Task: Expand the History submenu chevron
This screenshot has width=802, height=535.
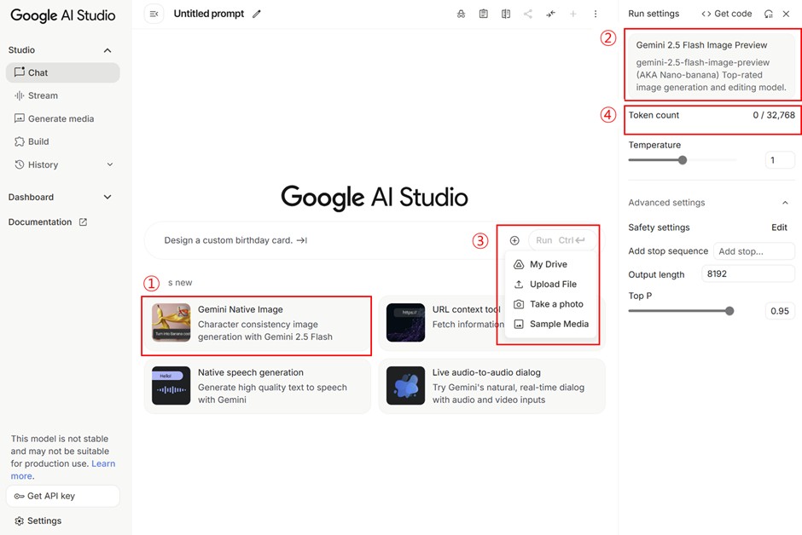Action: [x=110, y=164]
